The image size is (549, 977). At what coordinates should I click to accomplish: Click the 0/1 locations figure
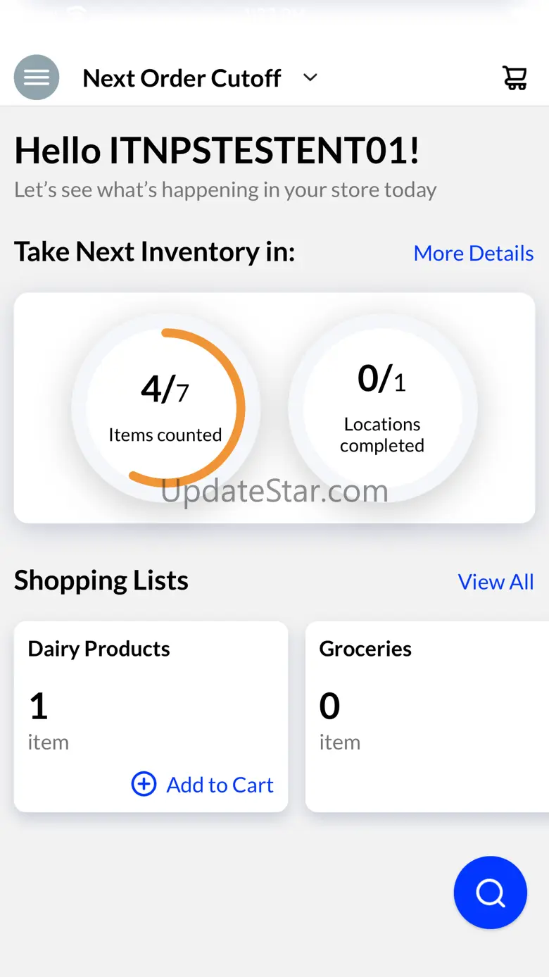click(382, 379)
